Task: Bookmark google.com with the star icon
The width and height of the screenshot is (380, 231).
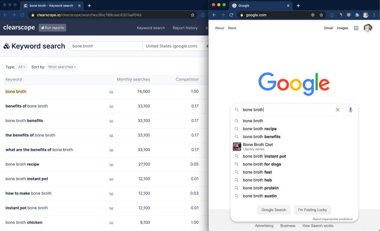Action: pos(321,15)
